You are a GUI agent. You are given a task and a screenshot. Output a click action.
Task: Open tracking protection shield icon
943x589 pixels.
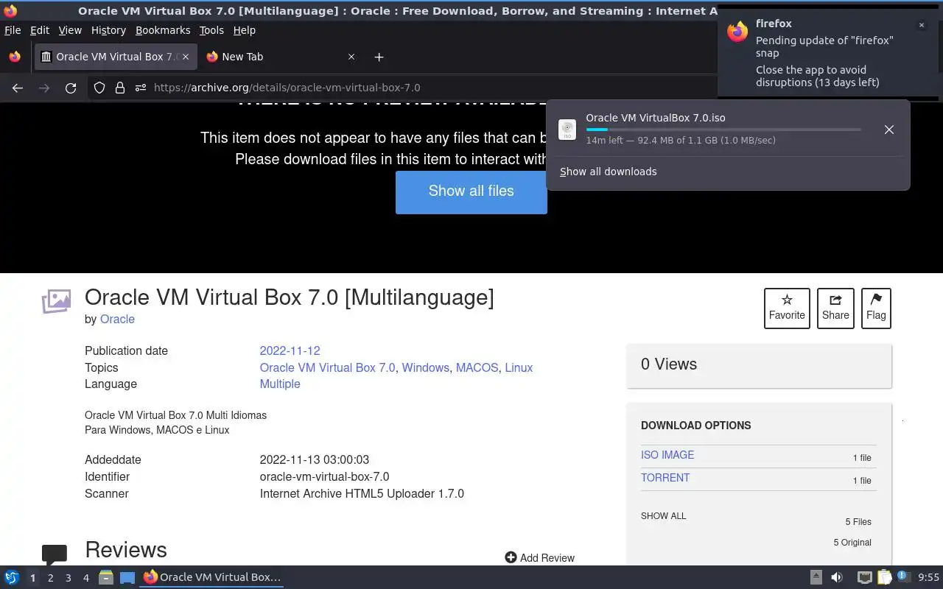coord(99,88)
